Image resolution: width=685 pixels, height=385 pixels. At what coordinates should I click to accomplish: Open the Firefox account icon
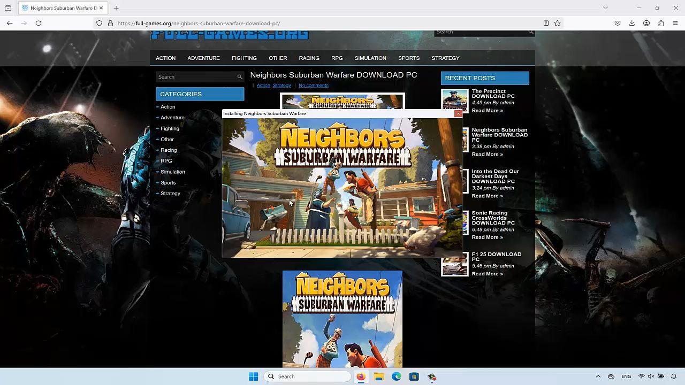click(x=646, y=23)
